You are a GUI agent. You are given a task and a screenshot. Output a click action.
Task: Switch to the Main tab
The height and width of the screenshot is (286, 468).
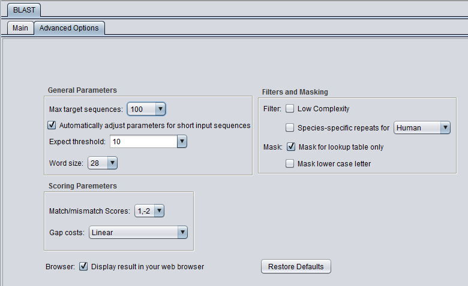[x=20, y=28]
